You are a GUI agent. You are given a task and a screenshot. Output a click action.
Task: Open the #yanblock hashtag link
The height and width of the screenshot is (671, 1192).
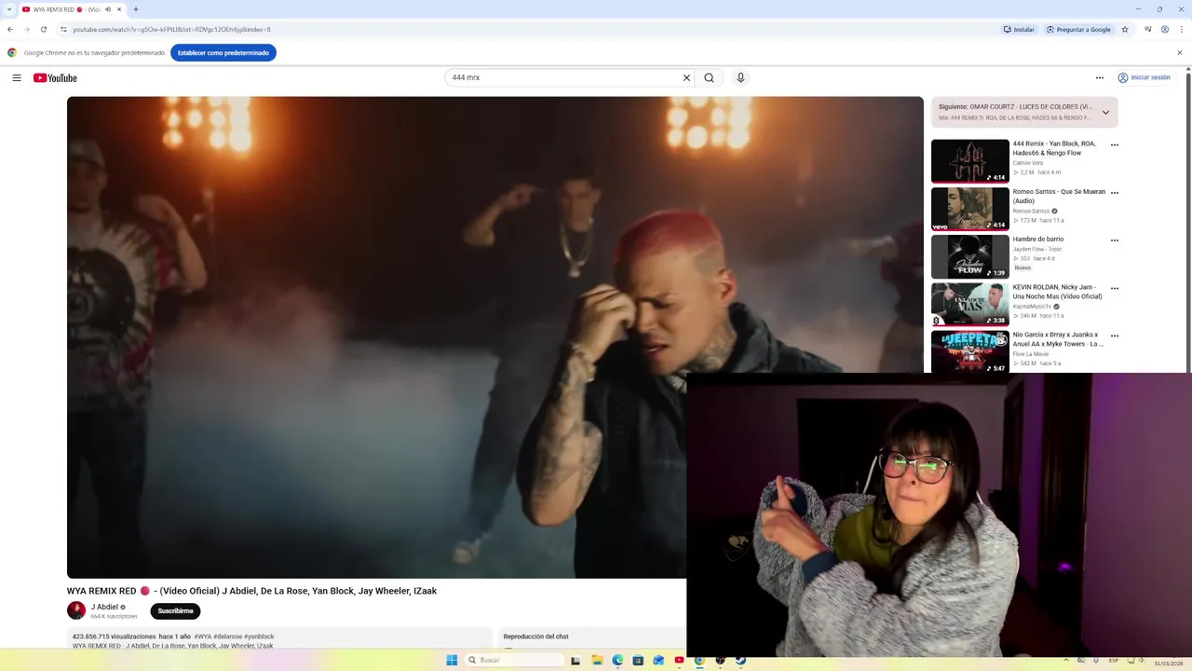[259, 637]
